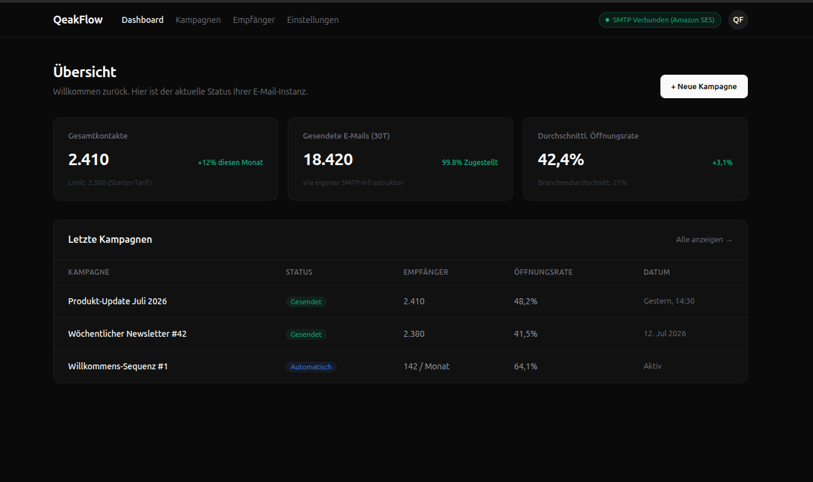Click the SMTP Verbunden status badge

click(660, 20)
